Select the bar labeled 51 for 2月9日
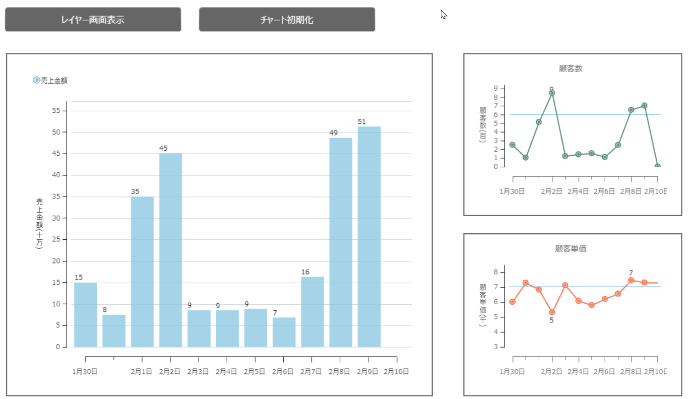697x399 pixels. click(369, 237)
